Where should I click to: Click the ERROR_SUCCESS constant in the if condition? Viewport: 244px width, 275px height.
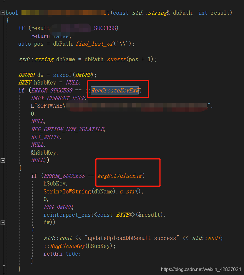point(52,90)
